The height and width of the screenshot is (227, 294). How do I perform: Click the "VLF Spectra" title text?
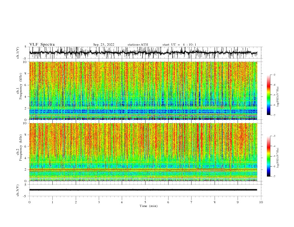pyautogui.click(x=42, y=45)
